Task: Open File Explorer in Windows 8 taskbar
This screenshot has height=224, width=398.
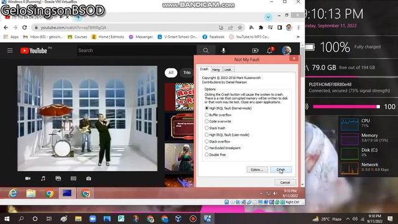Action: tap(31, 194)
